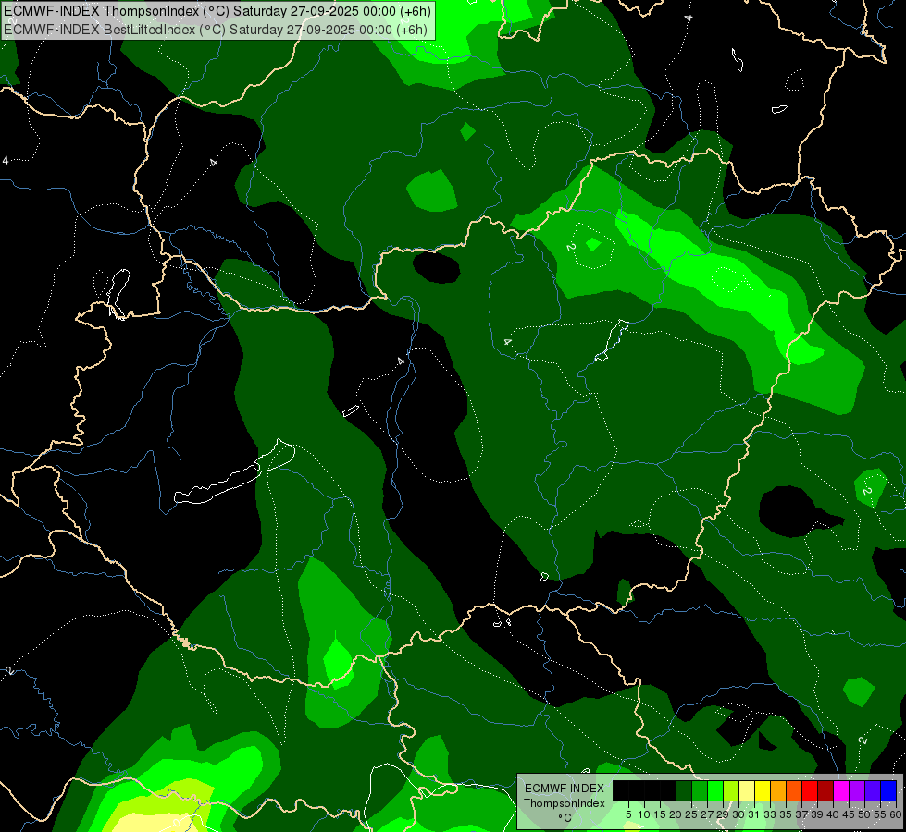Click the ThompsonIndex title line at top
Image resolution: width=906 pixels, height=832 pixels.
click(x=217, y=11)
